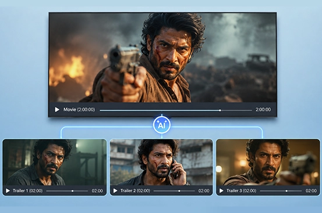Click Trailer 2 progress slider handle
This screenshot has width=322, height=213.
(x=179, y=191)
